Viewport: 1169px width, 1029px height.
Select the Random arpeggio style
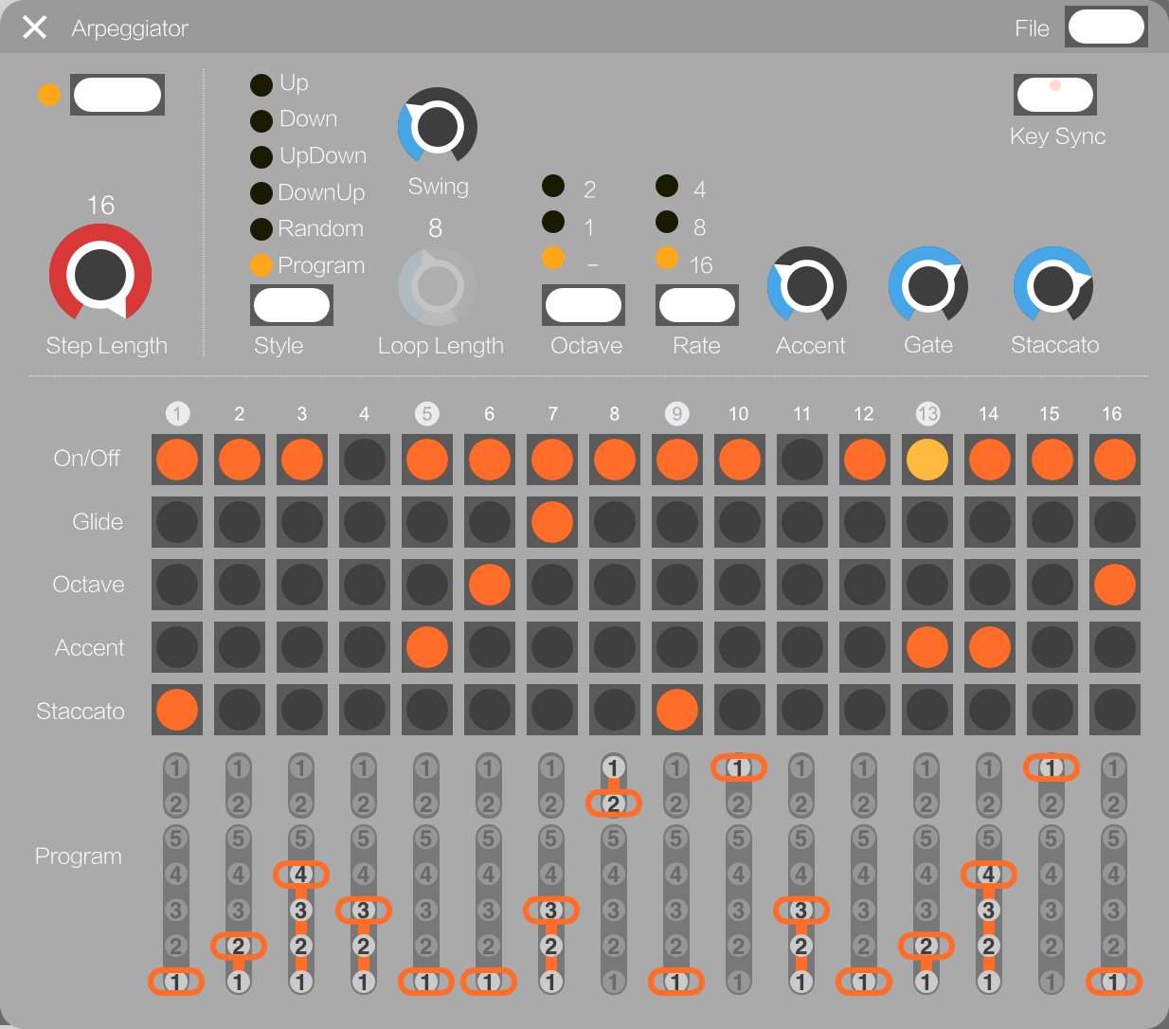coord(262,229)
